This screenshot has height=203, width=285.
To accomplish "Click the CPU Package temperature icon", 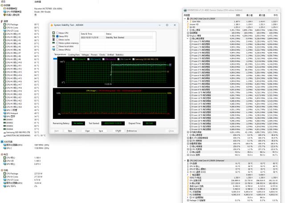I will [5, 24].
